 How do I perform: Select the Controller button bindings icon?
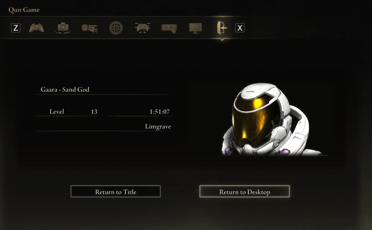143,28
